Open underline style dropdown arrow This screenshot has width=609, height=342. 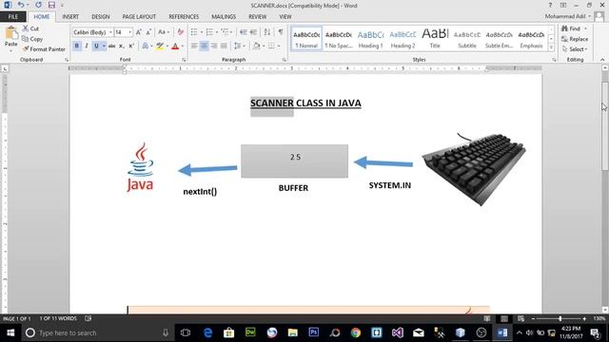(x=104, y=46)
